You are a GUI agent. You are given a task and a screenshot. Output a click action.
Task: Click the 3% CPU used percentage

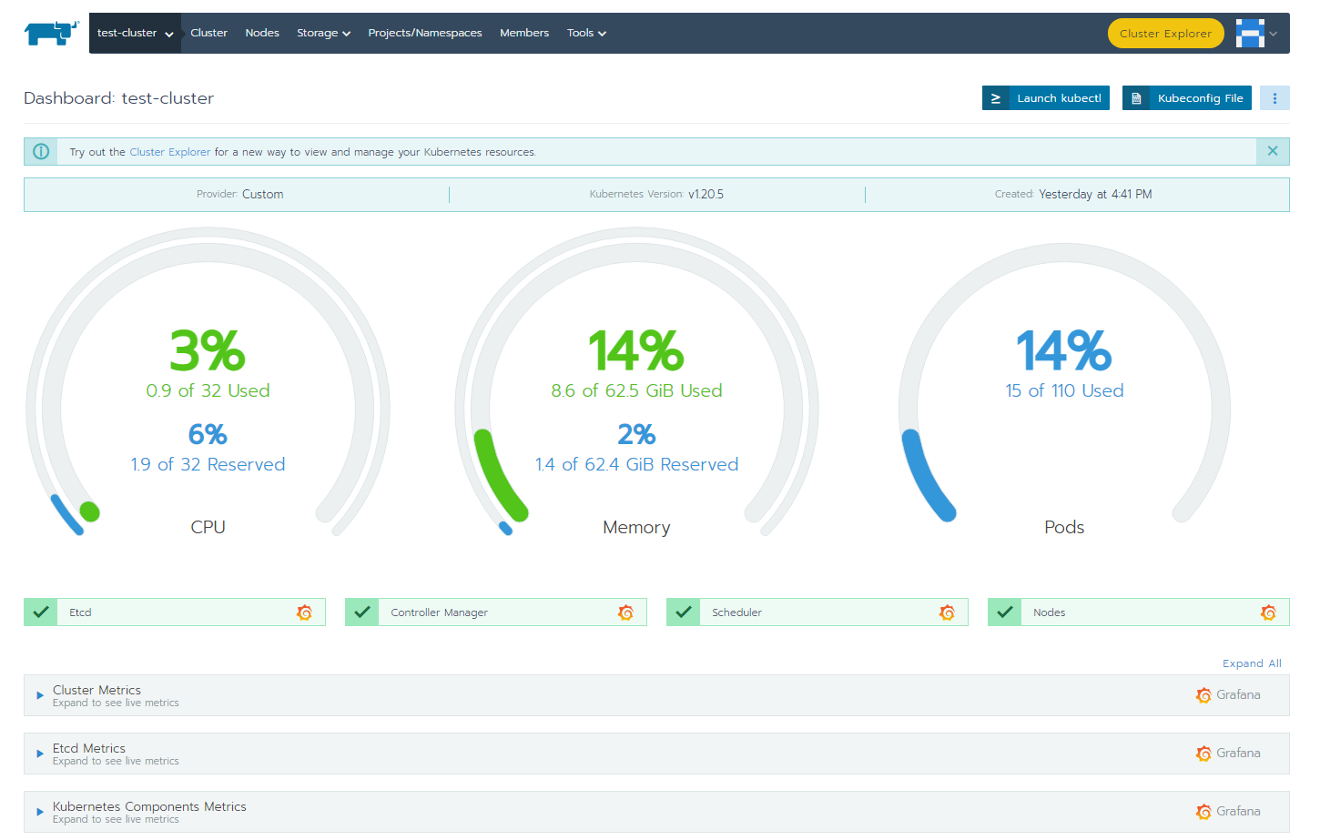[208, 350]
